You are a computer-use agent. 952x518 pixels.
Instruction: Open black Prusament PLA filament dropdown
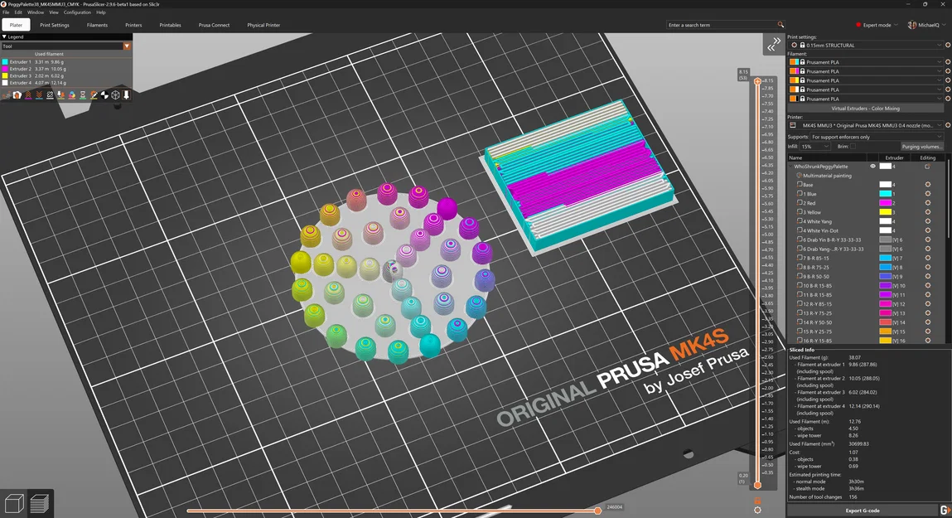pos(866,99)
